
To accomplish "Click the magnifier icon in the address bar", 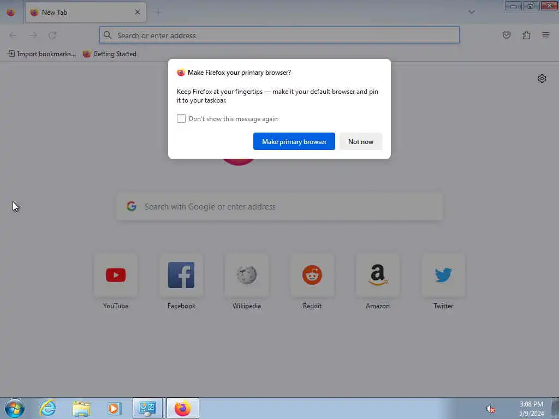I will tap(108, 35).
